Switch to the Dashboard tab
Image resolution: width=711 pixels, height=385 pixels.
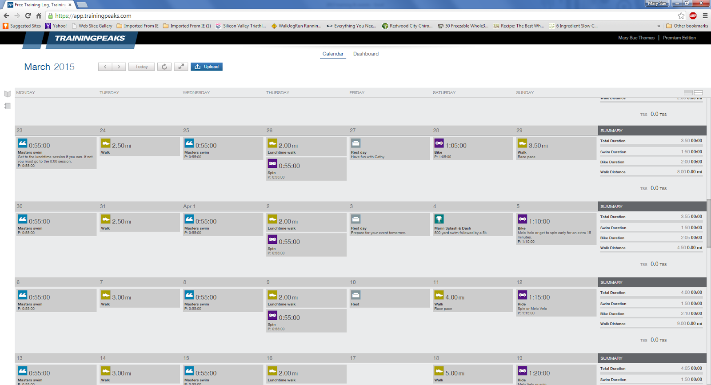coord(366,54)
